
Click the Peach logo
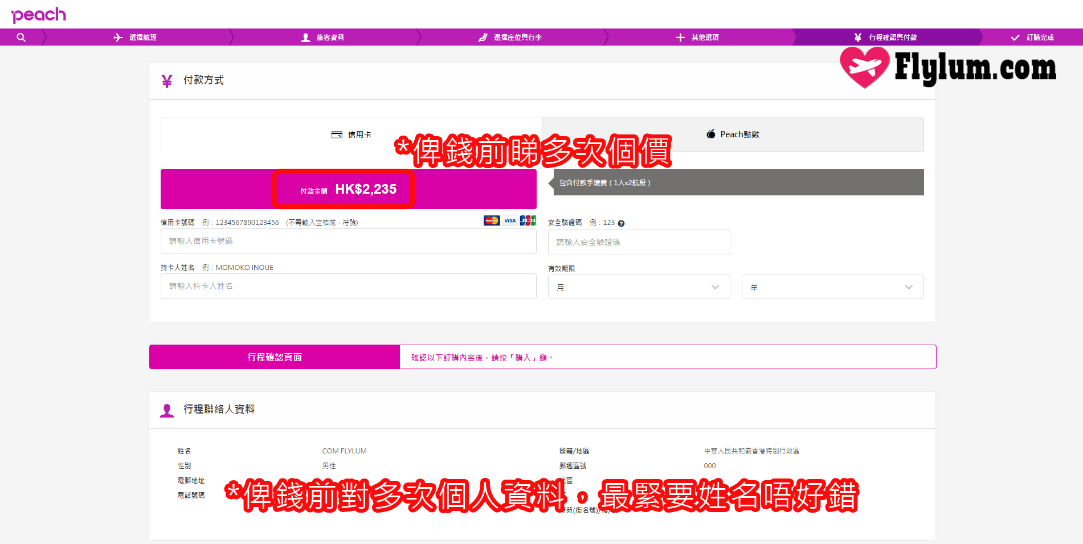tap(39, 15)
